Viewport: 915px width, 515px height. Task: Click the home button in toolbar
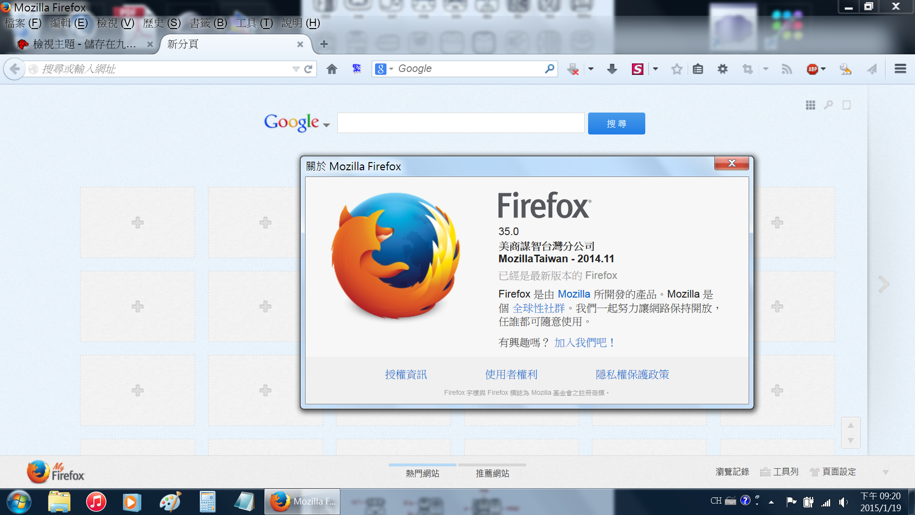332,69
